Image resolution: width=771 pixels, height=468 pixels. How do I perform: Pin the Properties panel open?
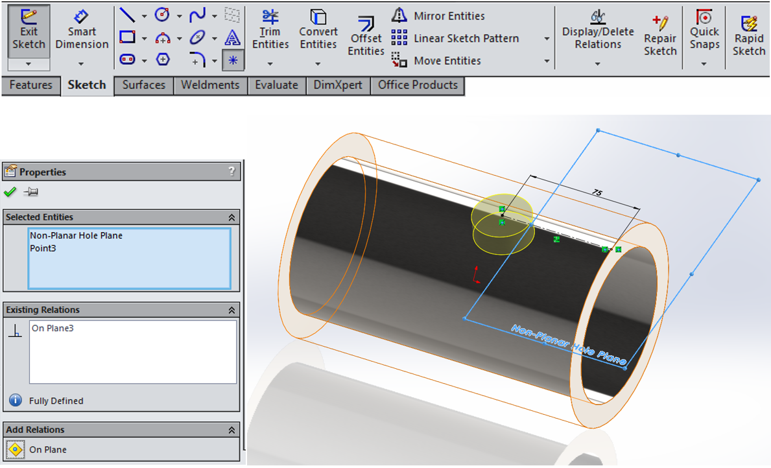point(30,192)
